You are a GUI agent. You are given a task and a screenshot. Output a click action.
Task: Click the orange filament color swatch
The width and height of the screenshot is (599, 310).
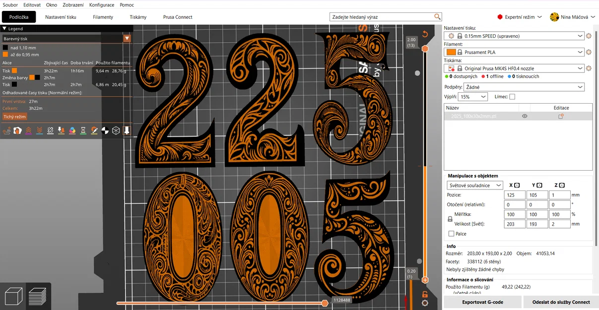tap(451, 52)
